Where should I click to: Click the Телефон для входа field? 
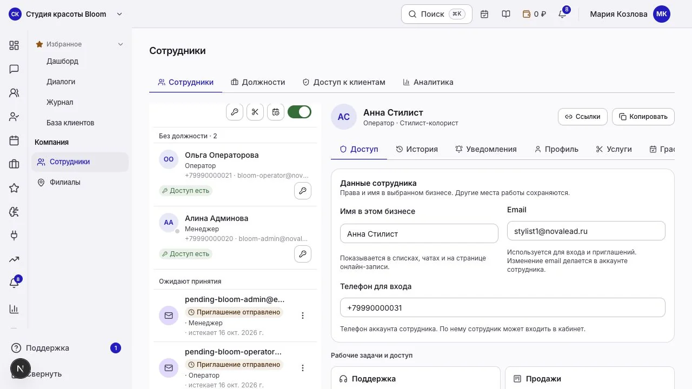pos(503,307)
